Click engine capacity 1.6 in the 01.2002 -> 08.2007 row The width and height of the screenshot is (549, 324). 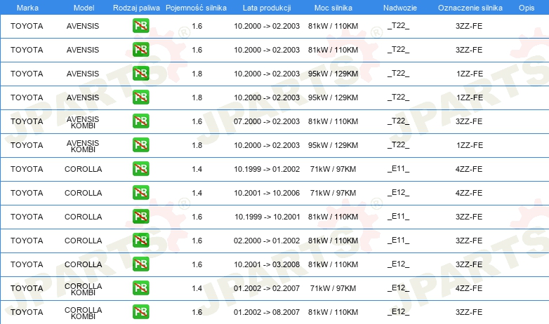[197, 312]
